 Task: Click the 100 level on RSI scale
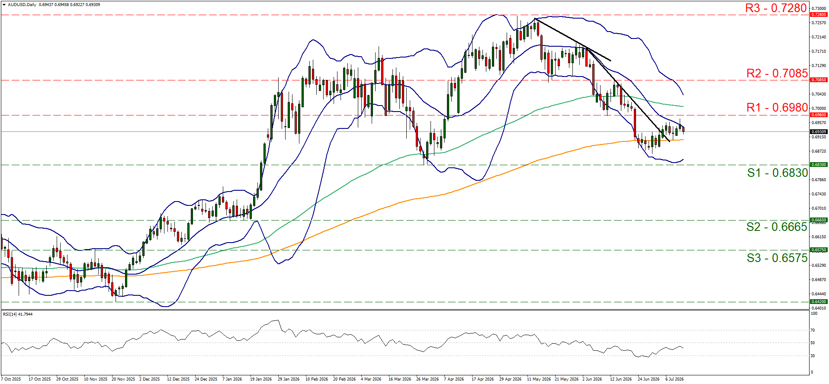814,314
